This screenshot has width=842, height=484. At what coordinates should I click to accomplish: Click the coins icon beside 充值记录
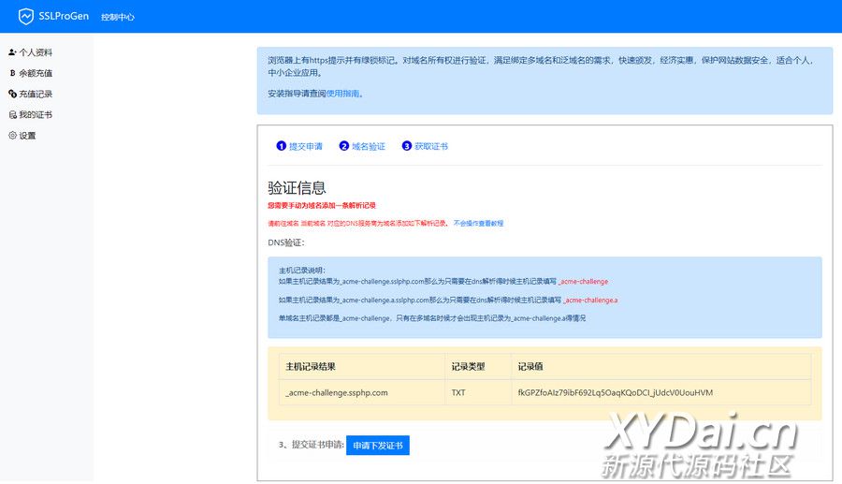point(12,94)
